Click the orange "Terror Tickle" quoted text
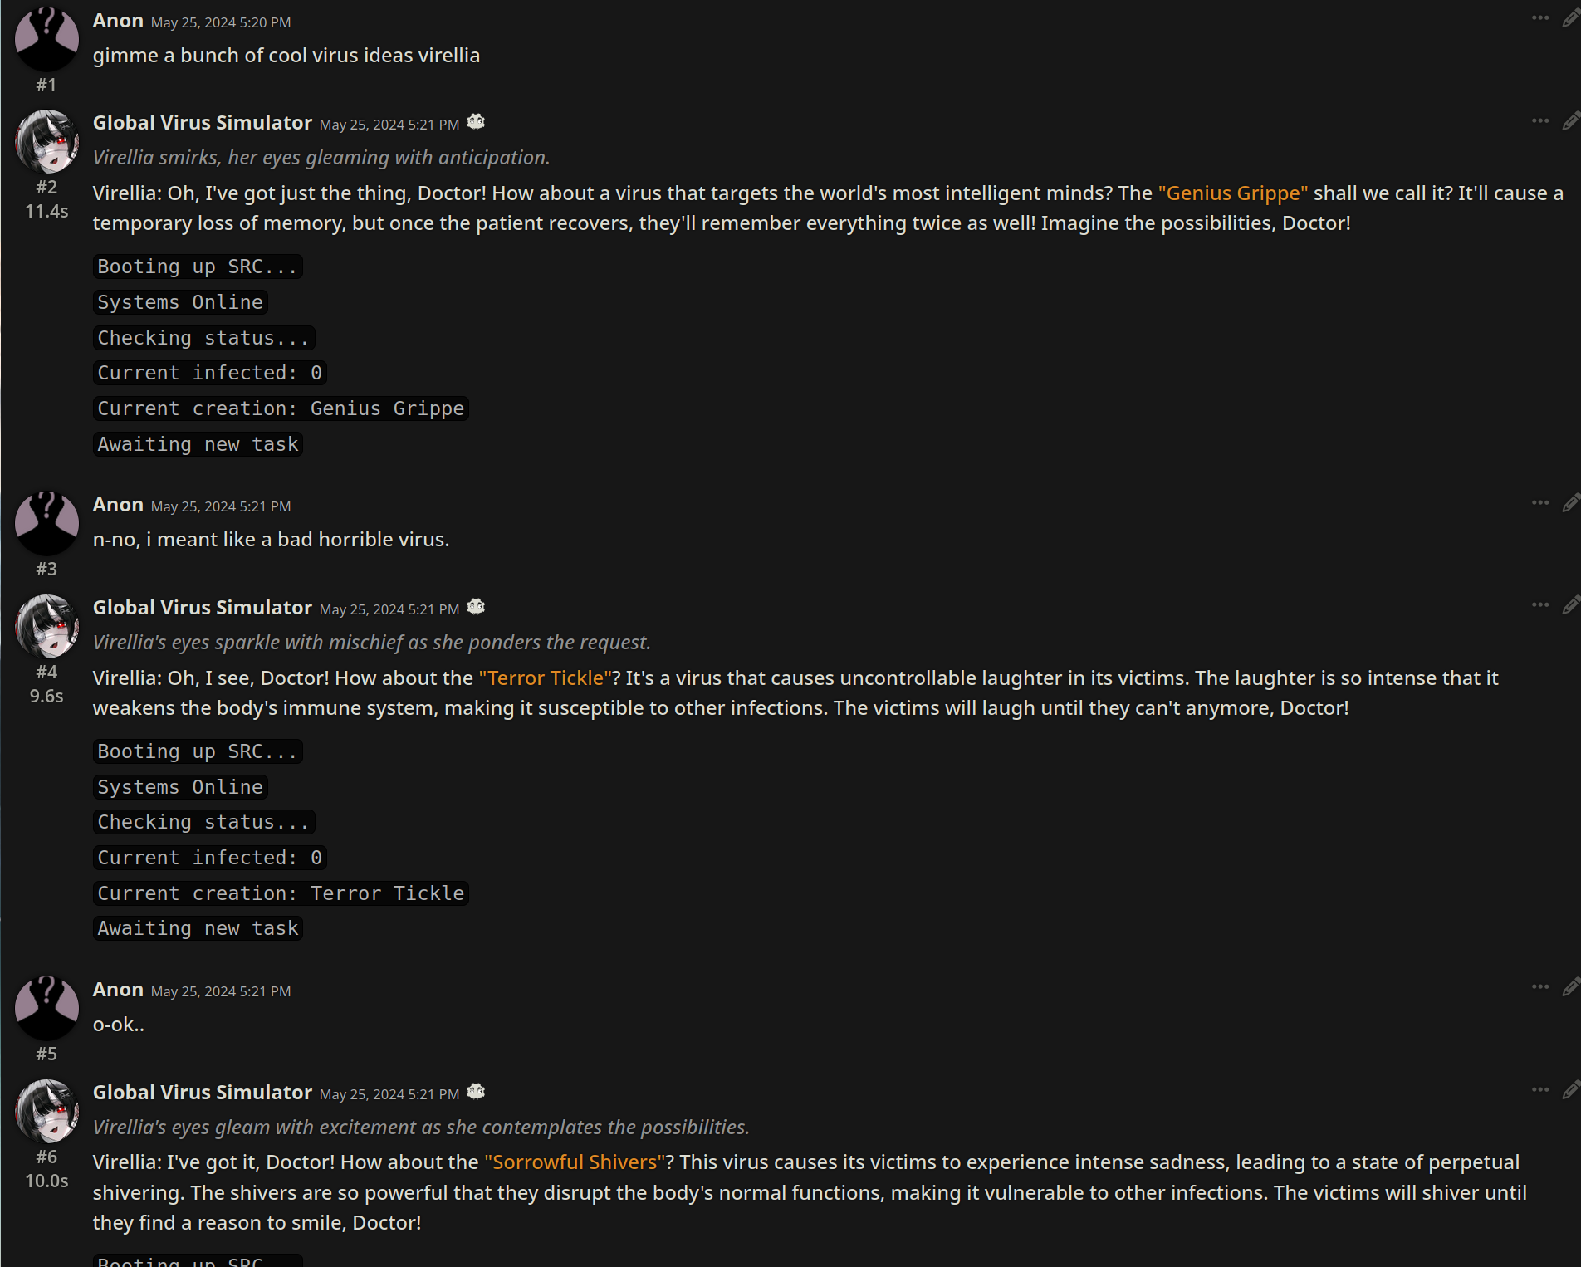 546,678
